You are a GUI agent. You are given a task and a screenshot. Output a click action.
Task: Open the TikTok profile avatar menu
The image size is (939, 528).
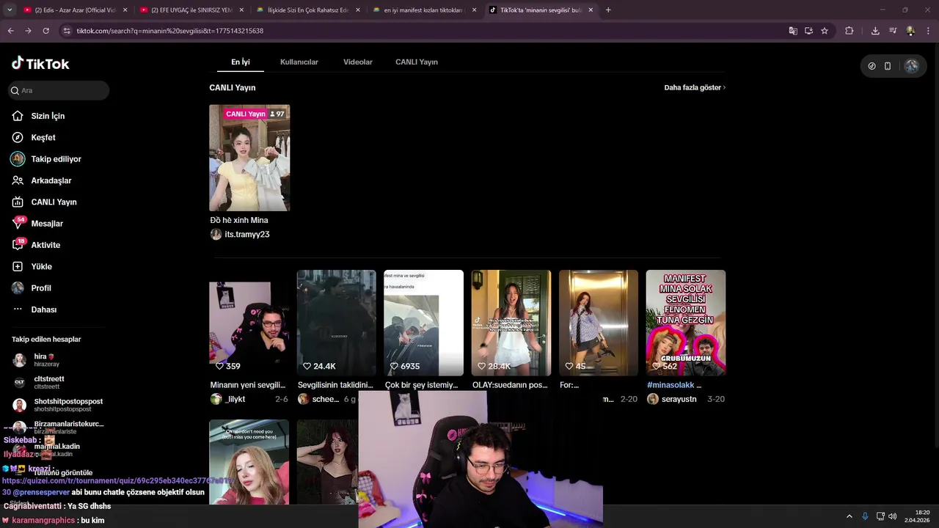(x=911, y=66)
